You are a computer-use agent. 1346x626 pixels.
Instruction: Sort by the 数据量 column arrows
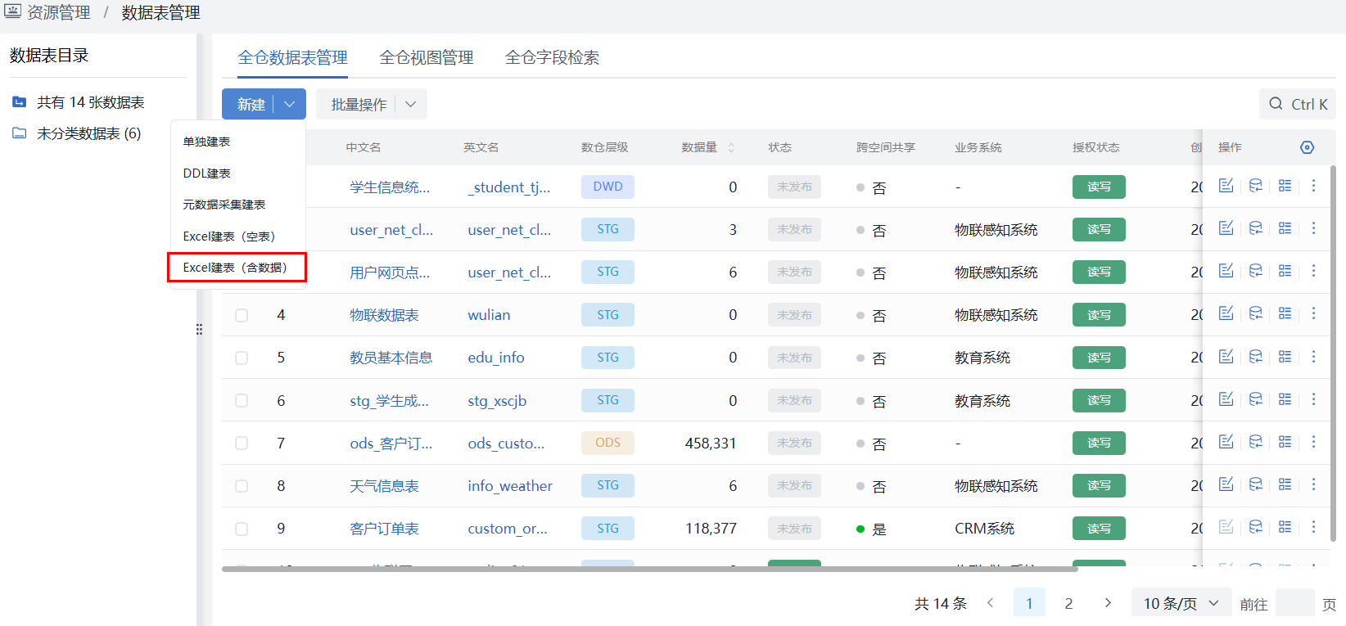point(731,147)
